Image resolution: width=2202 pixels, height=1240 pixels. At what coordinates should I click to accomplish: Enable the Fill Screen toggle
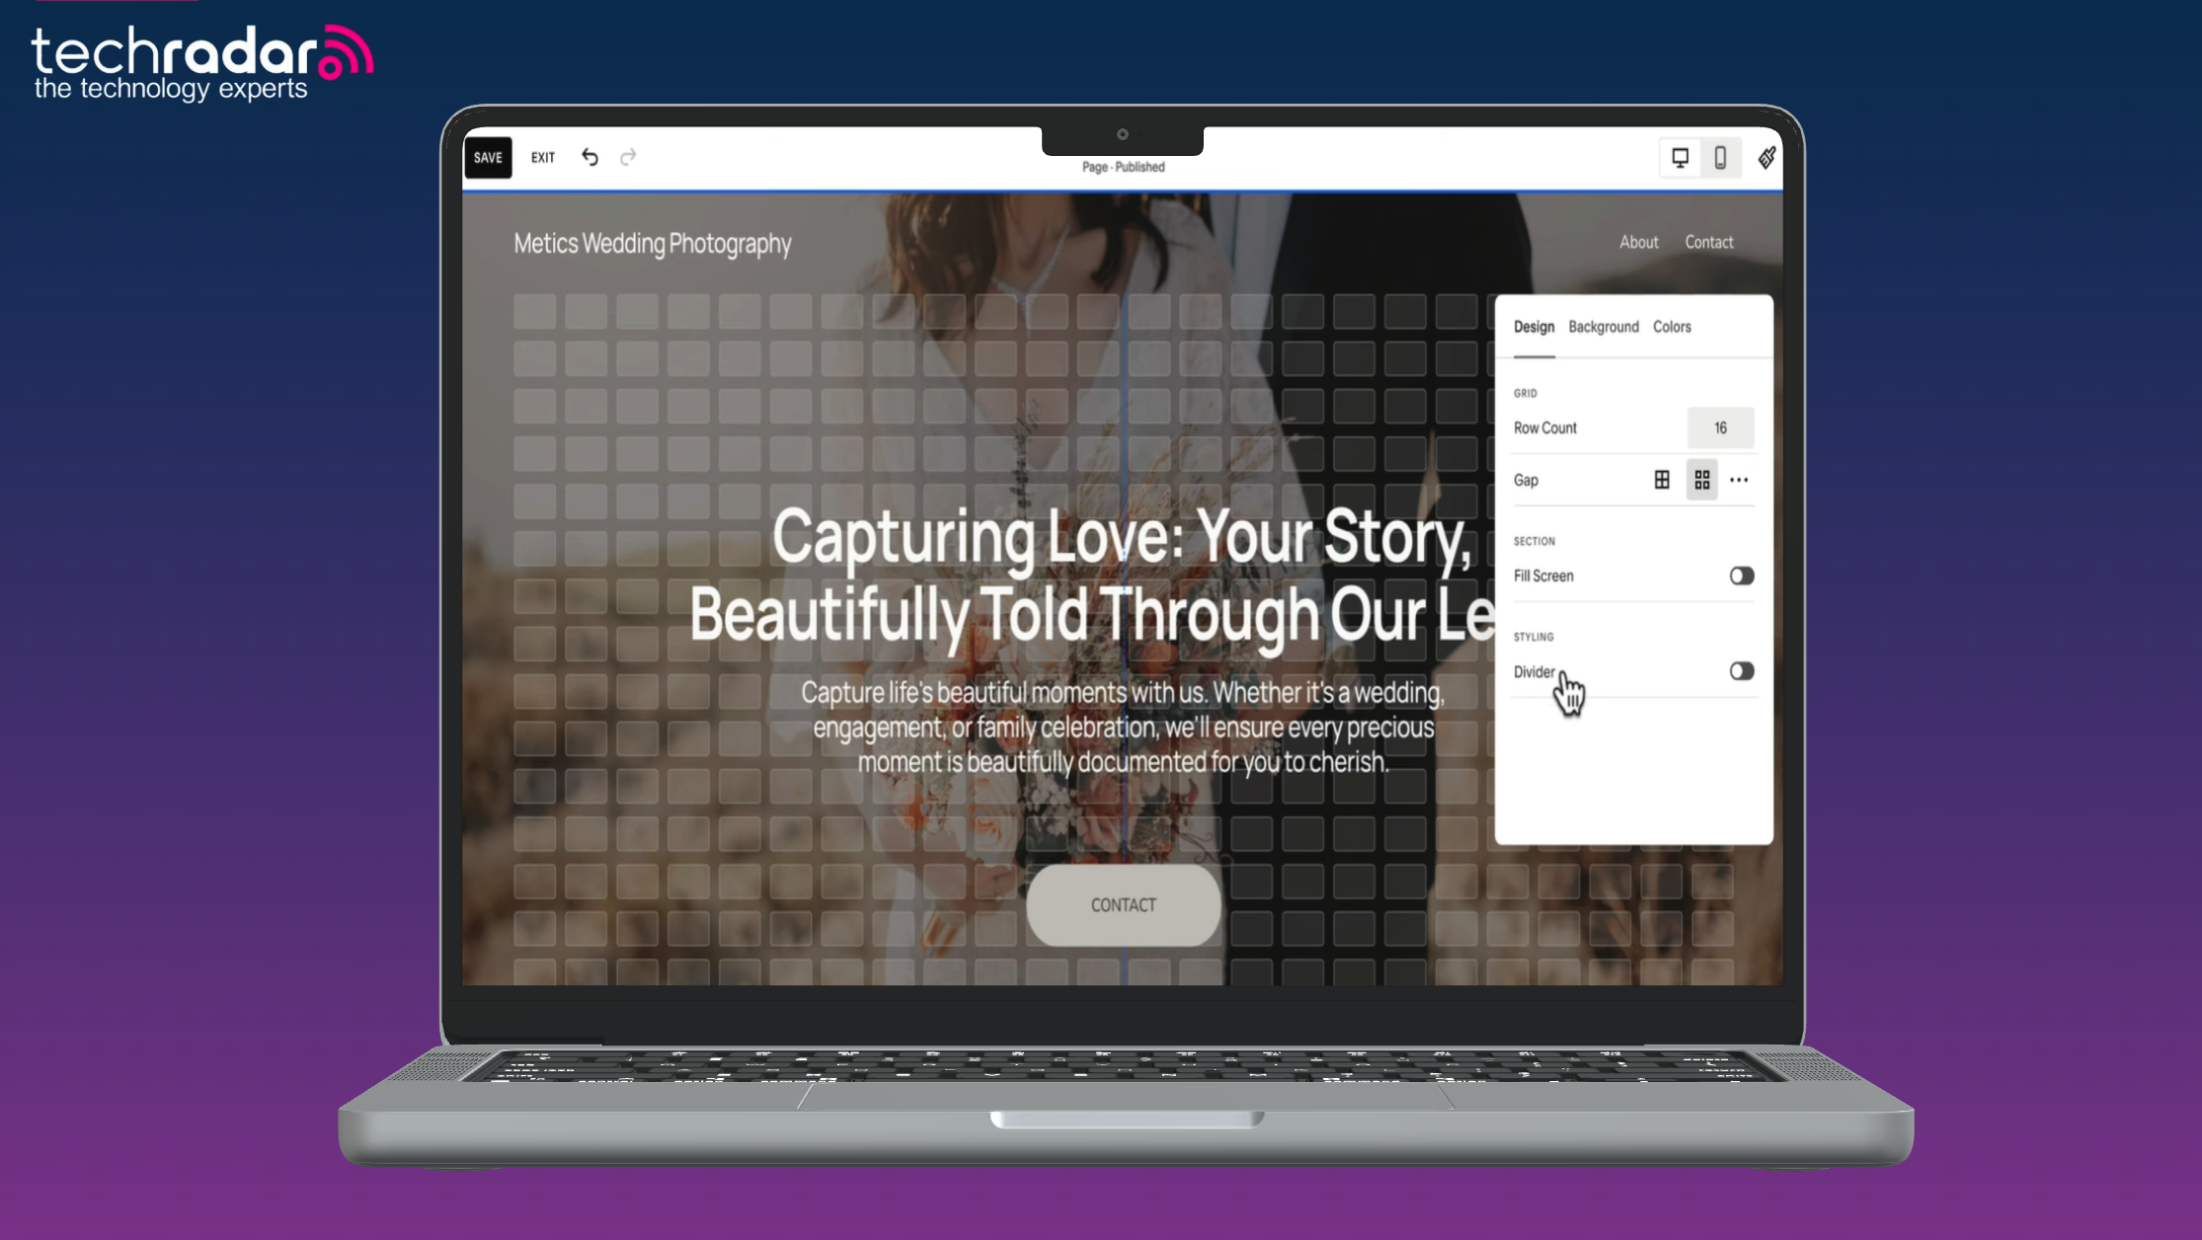1741,576
